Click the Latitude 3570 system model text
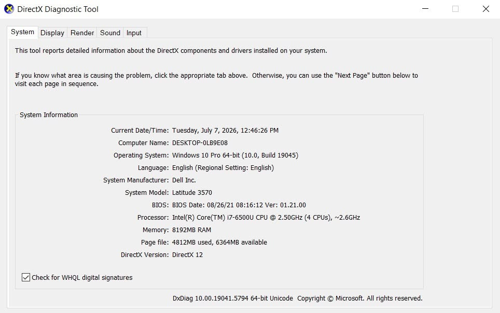 (x=192, y=193)
